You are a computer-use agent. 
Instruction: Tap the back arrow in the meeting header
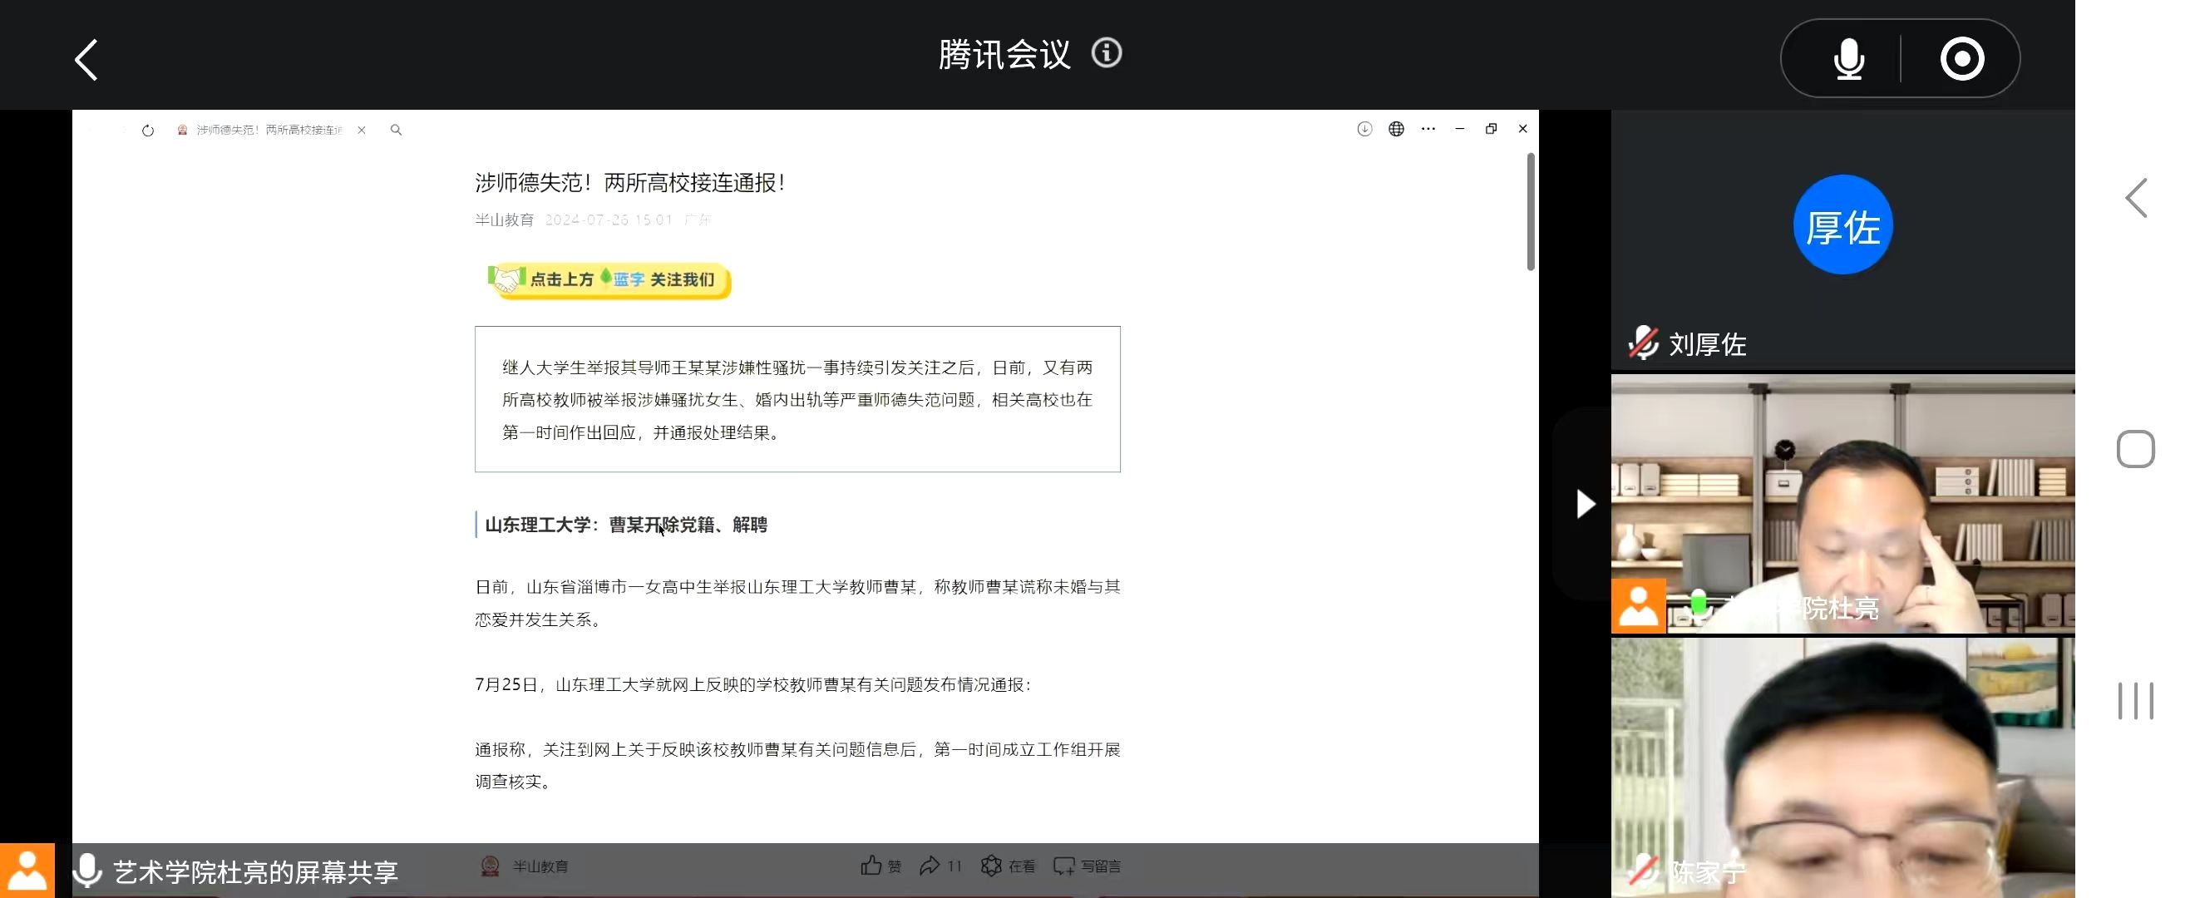(86, 60)
